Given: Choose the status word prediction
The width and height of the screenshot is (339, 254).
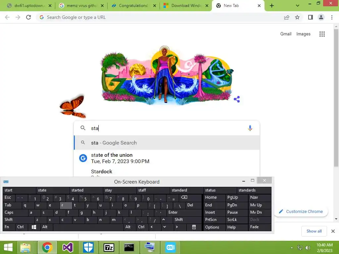Looking at the screenshot, I should click(x=220, y=190).
